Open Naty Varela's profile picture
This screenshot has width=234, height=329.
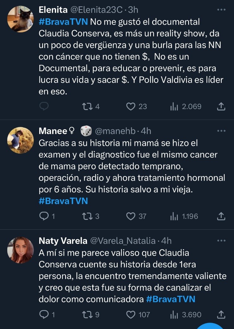20,250
